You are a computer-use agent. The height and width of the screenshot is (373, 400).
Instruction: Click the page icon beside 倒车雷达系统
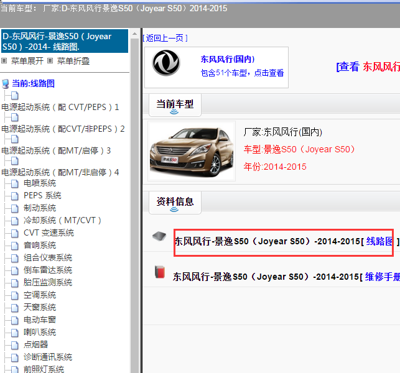click(x=14, y=270)
